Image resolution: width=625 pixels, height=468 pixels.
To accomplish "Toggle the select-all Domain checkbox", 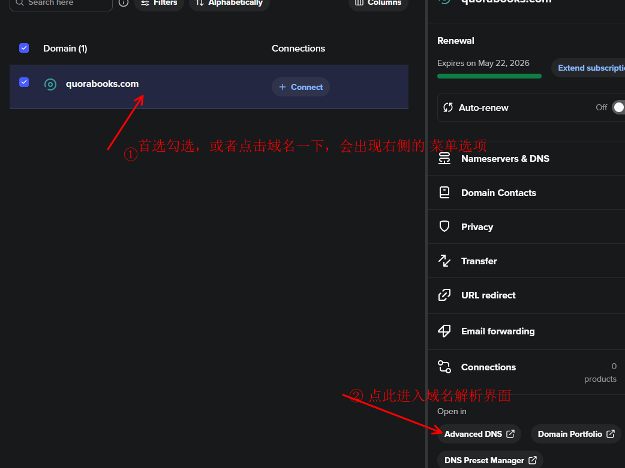I will tap(24, 48).
